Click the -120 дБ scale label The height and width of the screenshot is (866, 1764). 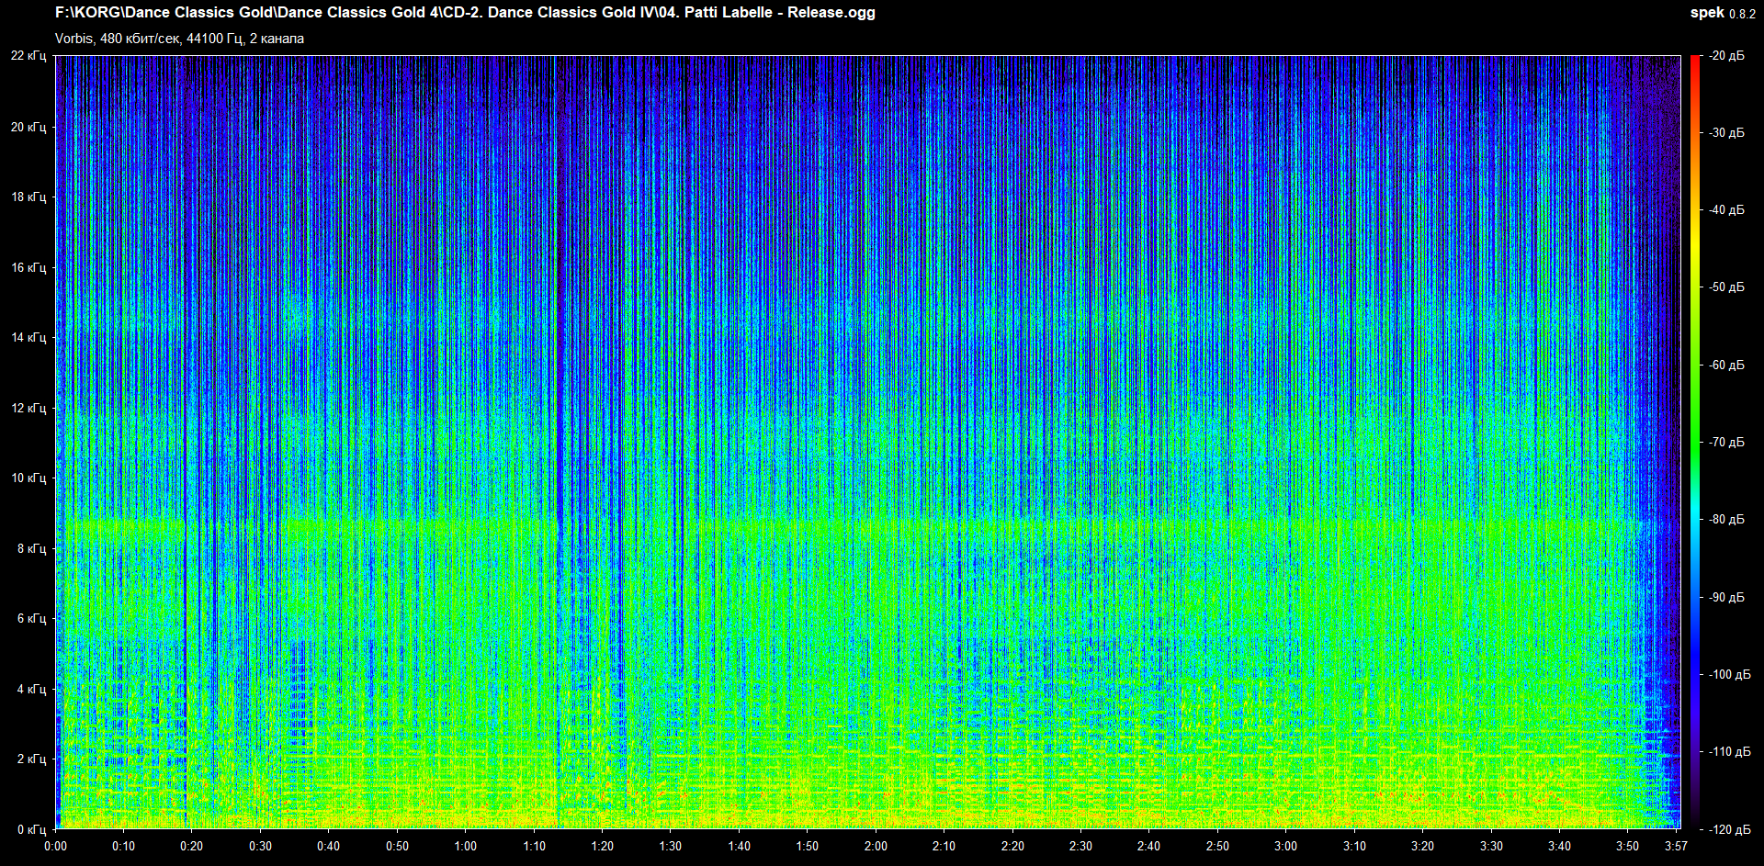coord(1726,829)
